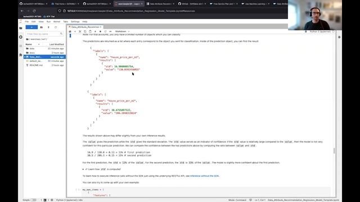Click the notebook vertical scrollbar thumb
The height and width of the screenshot is (202, 360).
point(334,151)
